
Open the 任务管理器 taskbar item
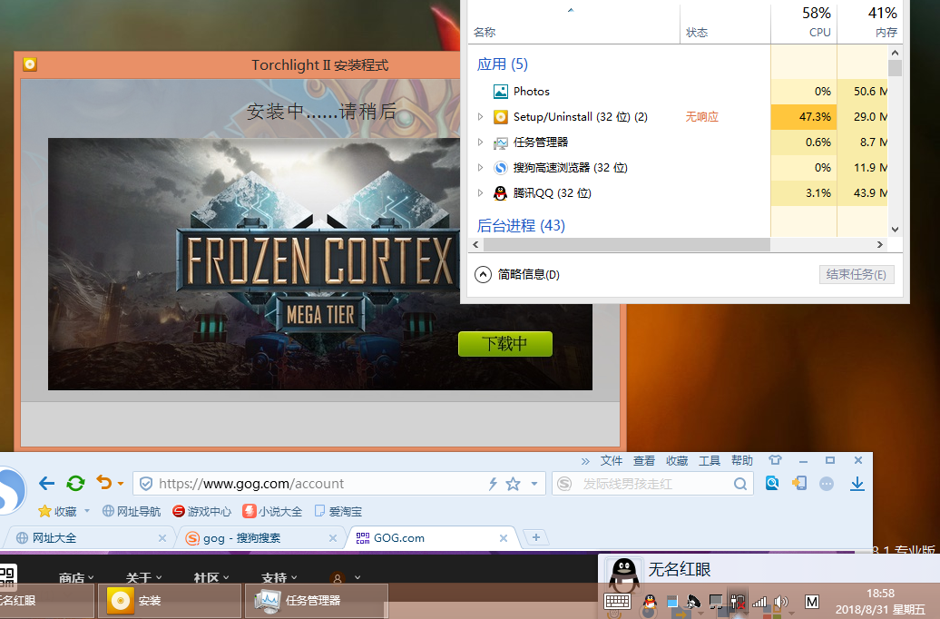[x=317, y=601]
